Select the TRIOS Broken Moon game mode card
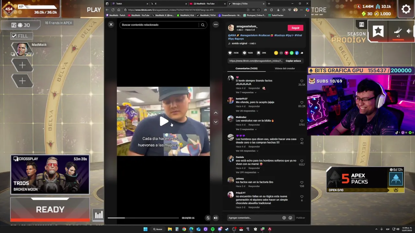 (x=50, y=175)
